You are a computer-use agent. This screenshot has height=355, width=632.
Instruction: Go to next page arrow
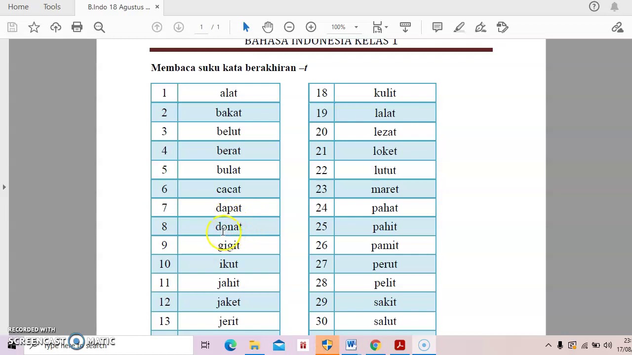coord(179,27)
